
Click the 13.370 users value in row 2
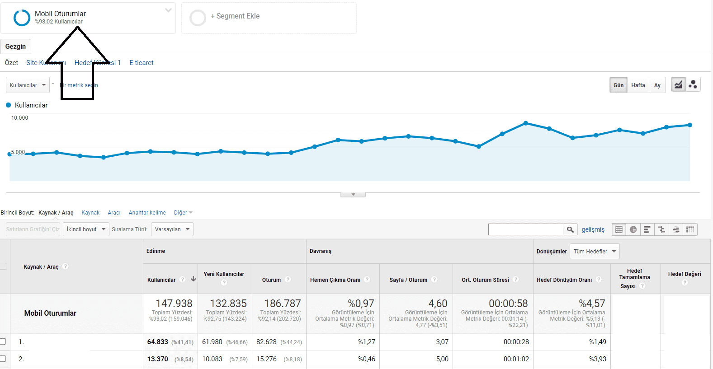pyautogui.click(x=157, y=359)
